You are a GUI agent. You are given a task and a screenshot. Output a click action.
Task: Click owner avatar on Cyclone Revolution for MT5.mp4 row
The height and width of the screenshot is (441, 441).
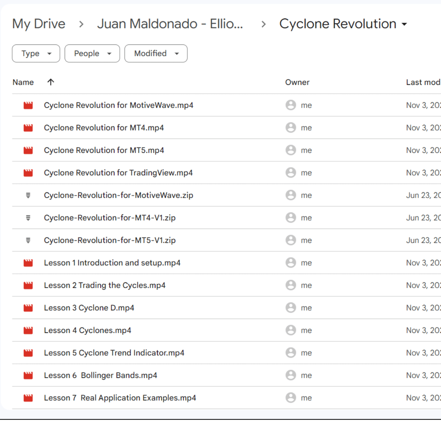(291, 150)
